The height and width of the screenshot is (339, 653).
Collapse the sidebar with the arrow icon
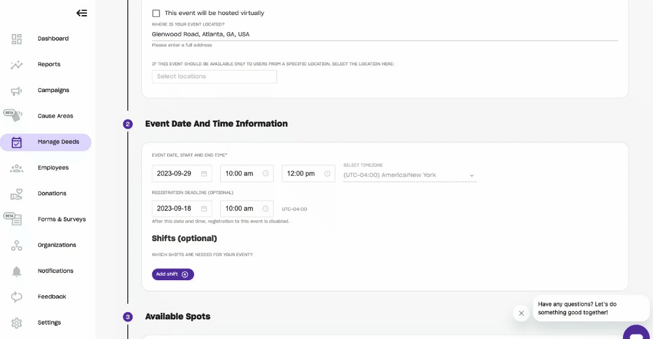click(82, 13)
